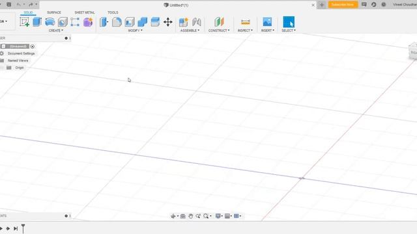Toggle visibility checkbox of unsaved component
Screen dimensions: 417x234
click(3, 46)
